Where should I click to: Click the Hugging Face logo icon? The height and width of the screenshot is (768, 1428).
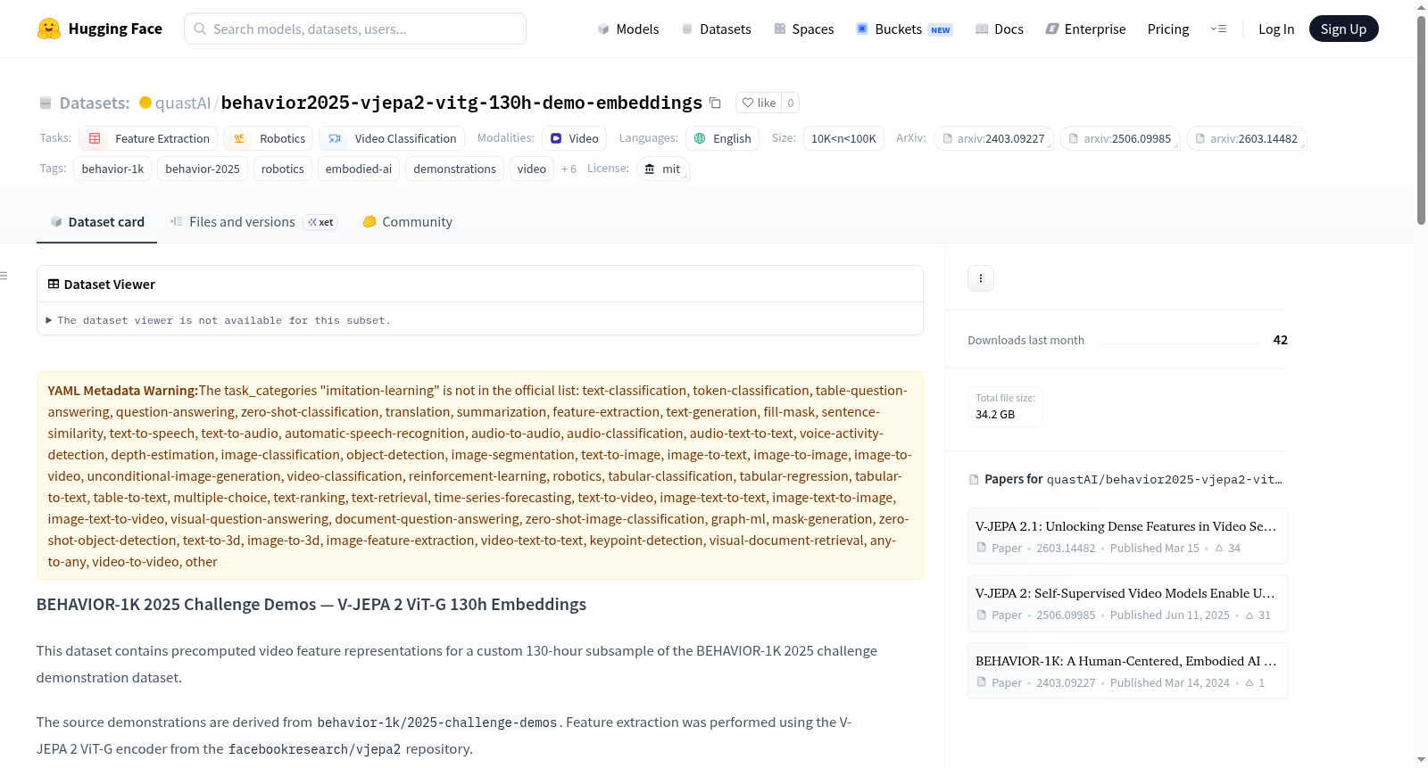49,29
